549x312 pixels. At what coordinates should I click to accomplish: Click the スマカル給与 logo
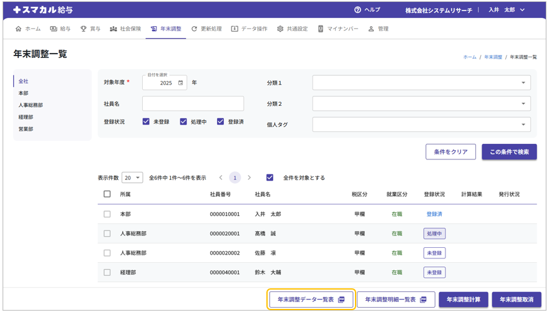pos(42,10)
